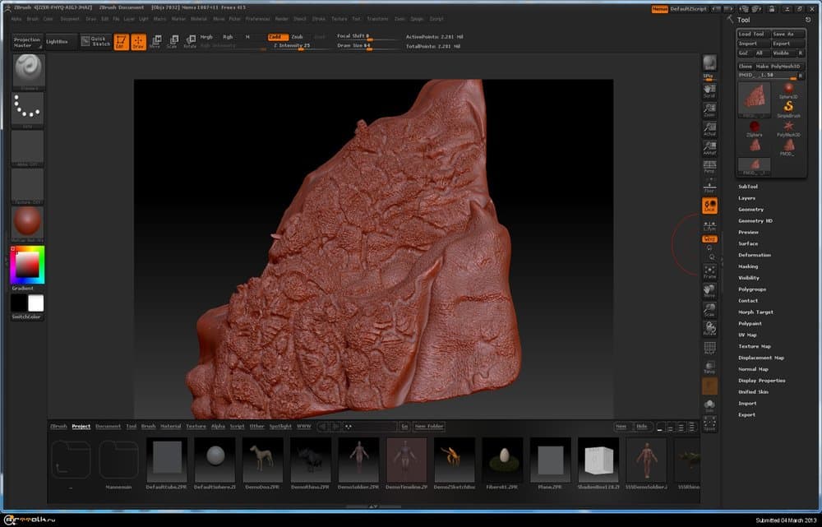The width and height of the screenshot is (822, 527).
Task: Select the ZSphere tool icon
Action: point(754,126)
